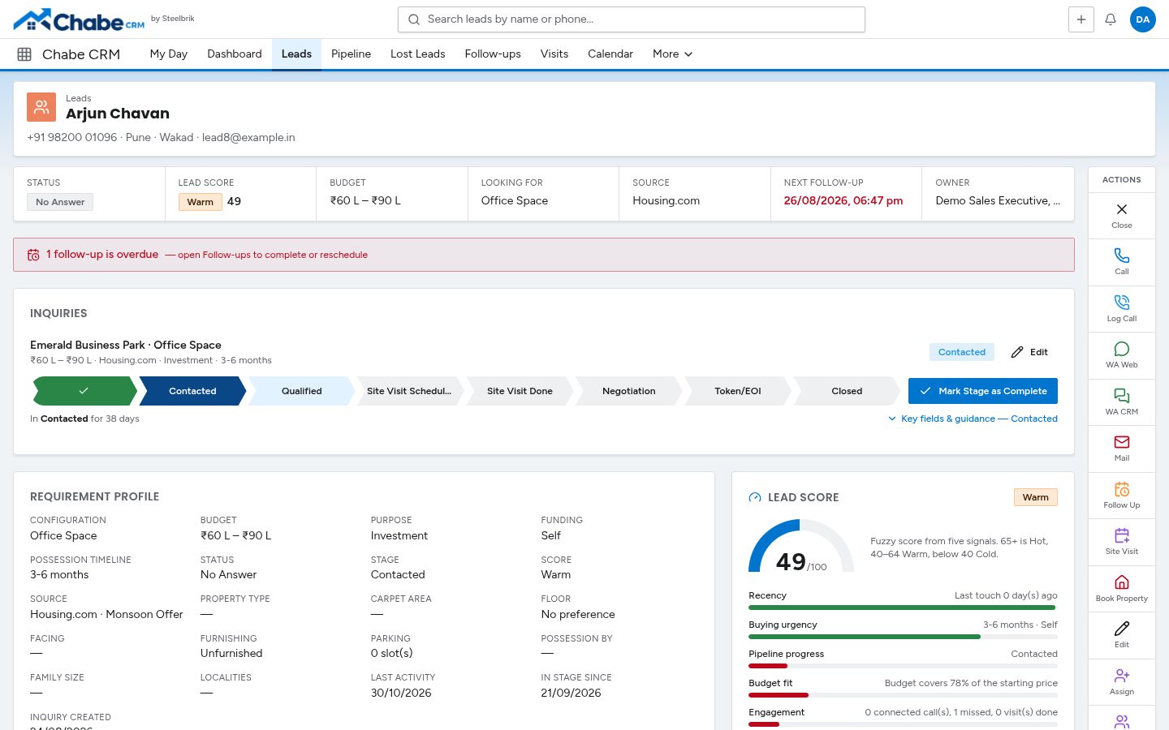Image resolution: width=1169 pixels, height=730 pixels.
Task: Click the Chabe CRM logo
Action: 79,19
